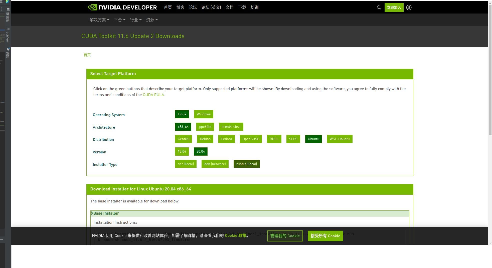Expand the 资源 dropdown menu

click(x=152, y=20)
